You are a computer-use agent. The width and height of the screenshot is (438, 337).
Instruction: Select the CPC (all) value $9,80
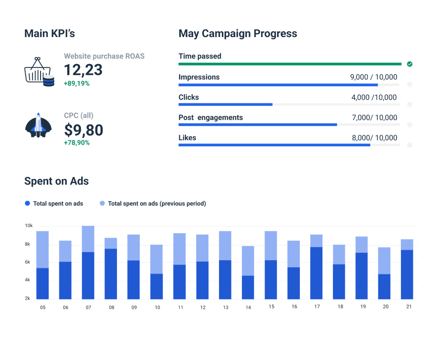pos(83,130)
